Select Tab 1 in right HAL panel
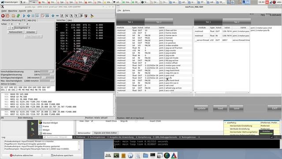Screen dimensions: 282x159 [208, 22]
